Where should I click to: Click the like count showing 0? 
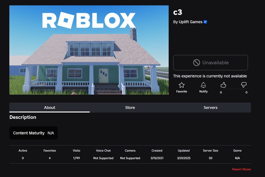point(221,92)
